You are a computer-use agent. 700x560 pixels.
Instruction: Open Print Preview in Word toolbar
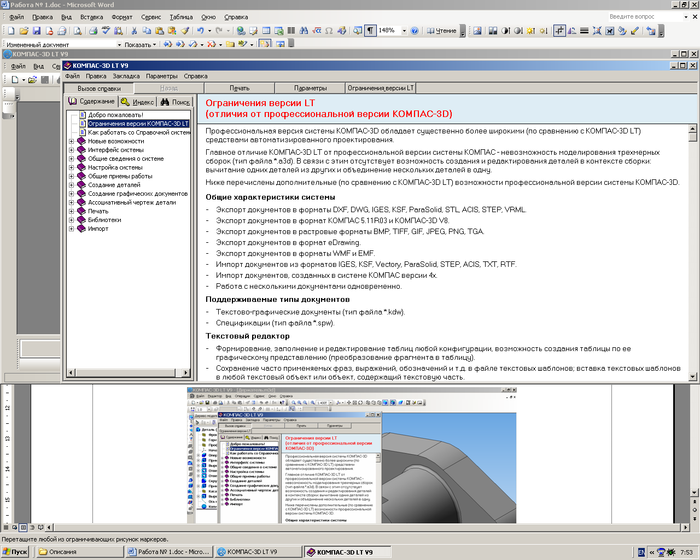pyautogui.click(x=77, y=31)
